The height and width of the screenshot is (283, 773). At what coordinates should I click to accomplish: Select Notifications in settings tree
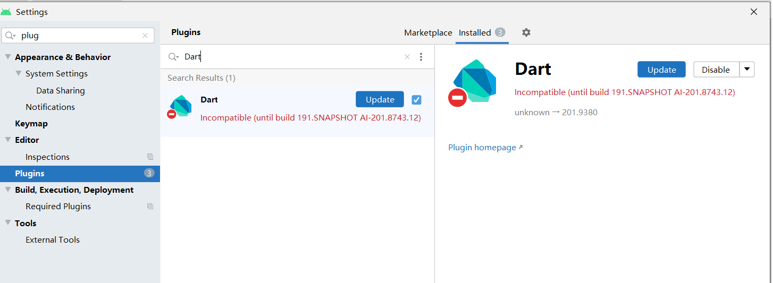coord(50,107)
